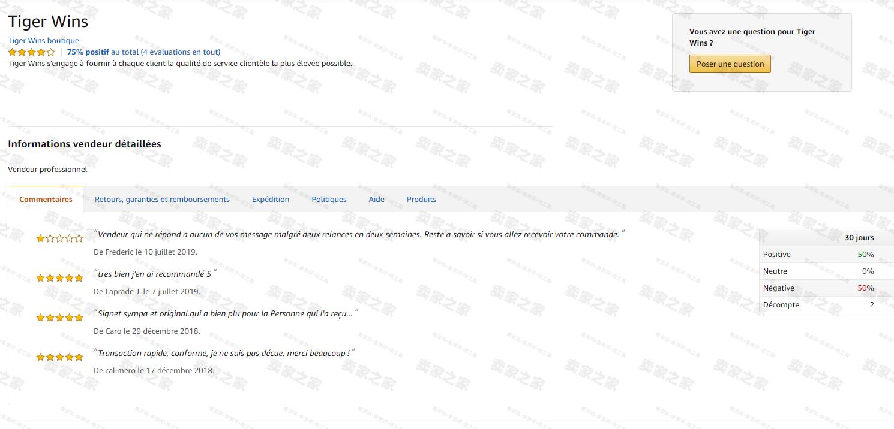Select the Commentaires tab
The width and height of the screenshot is (894, 429).
coord(46,200)
